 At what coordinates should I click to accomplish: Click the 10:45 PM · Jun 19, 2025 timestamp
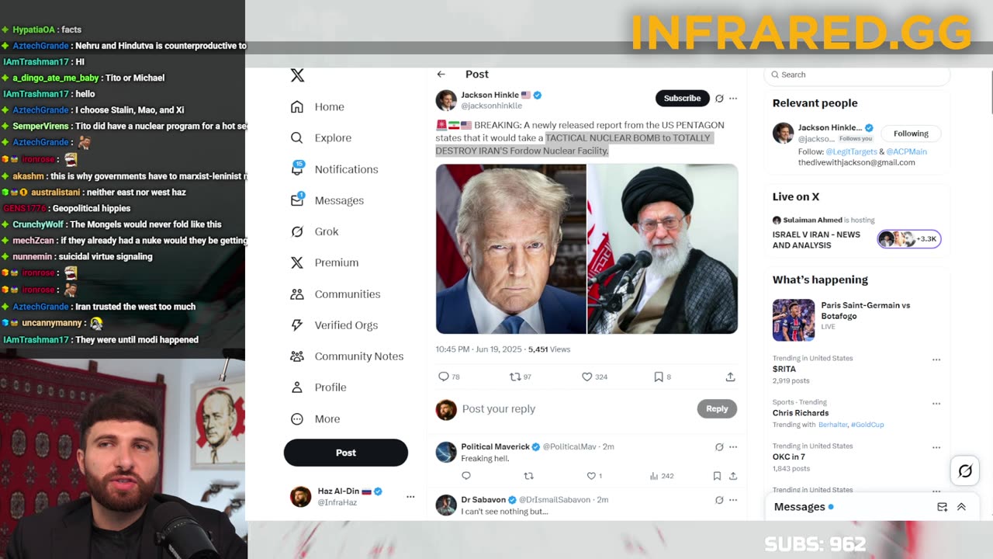click(x=479, y=349)
